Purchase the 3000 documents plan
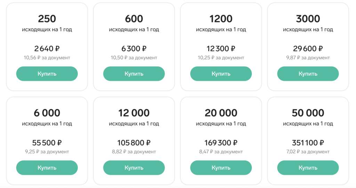The width and height of the screenshot is (356, 188). (308, 74)
